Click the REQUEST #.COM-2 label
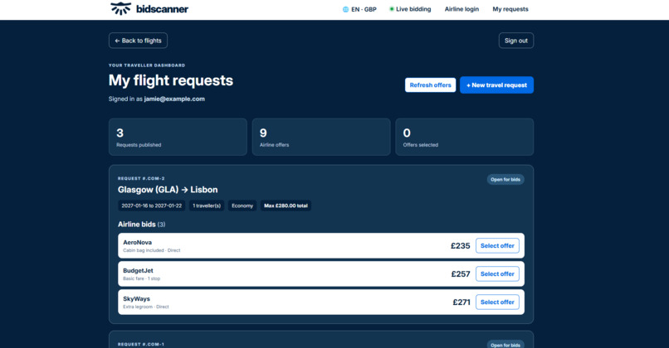Image resolution: width=669 pixels, height=348 pixels. pos(141,178)
